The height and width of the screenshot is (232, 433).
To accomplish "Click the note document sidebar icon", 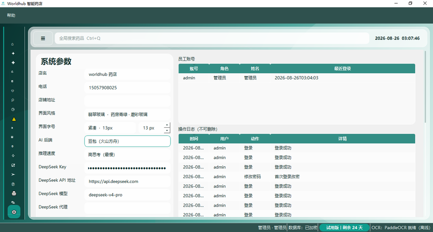I will (13, 81).
